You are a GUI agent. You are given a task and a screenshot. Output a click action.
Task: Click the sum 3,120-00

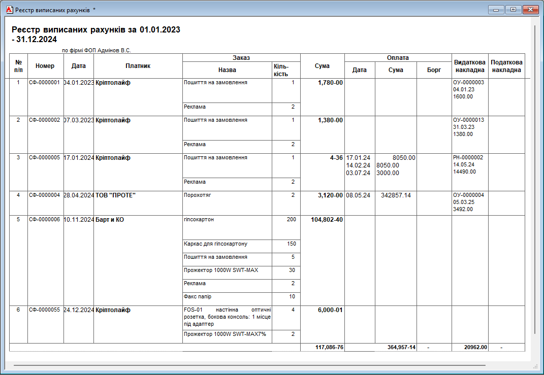point(330,195)
